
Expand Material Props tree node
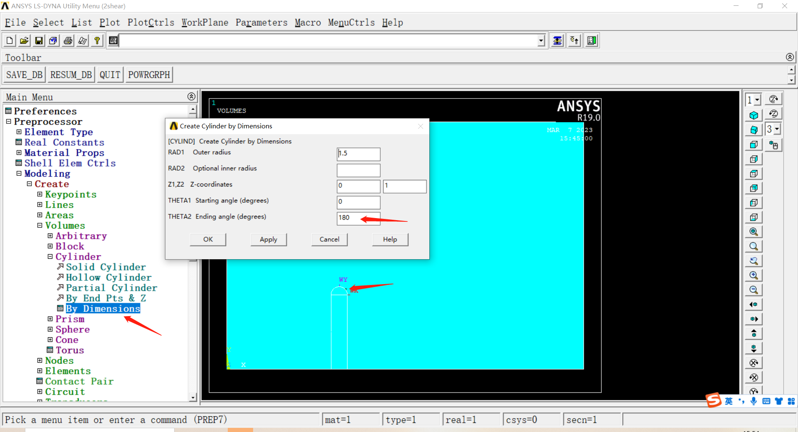pyautogui.click(x=19, y=152)
